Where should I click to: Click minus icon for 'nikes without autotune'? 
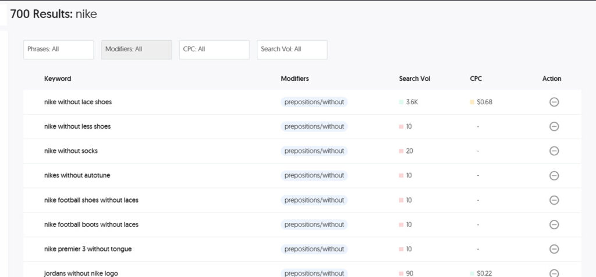click(x=554, y=176)
